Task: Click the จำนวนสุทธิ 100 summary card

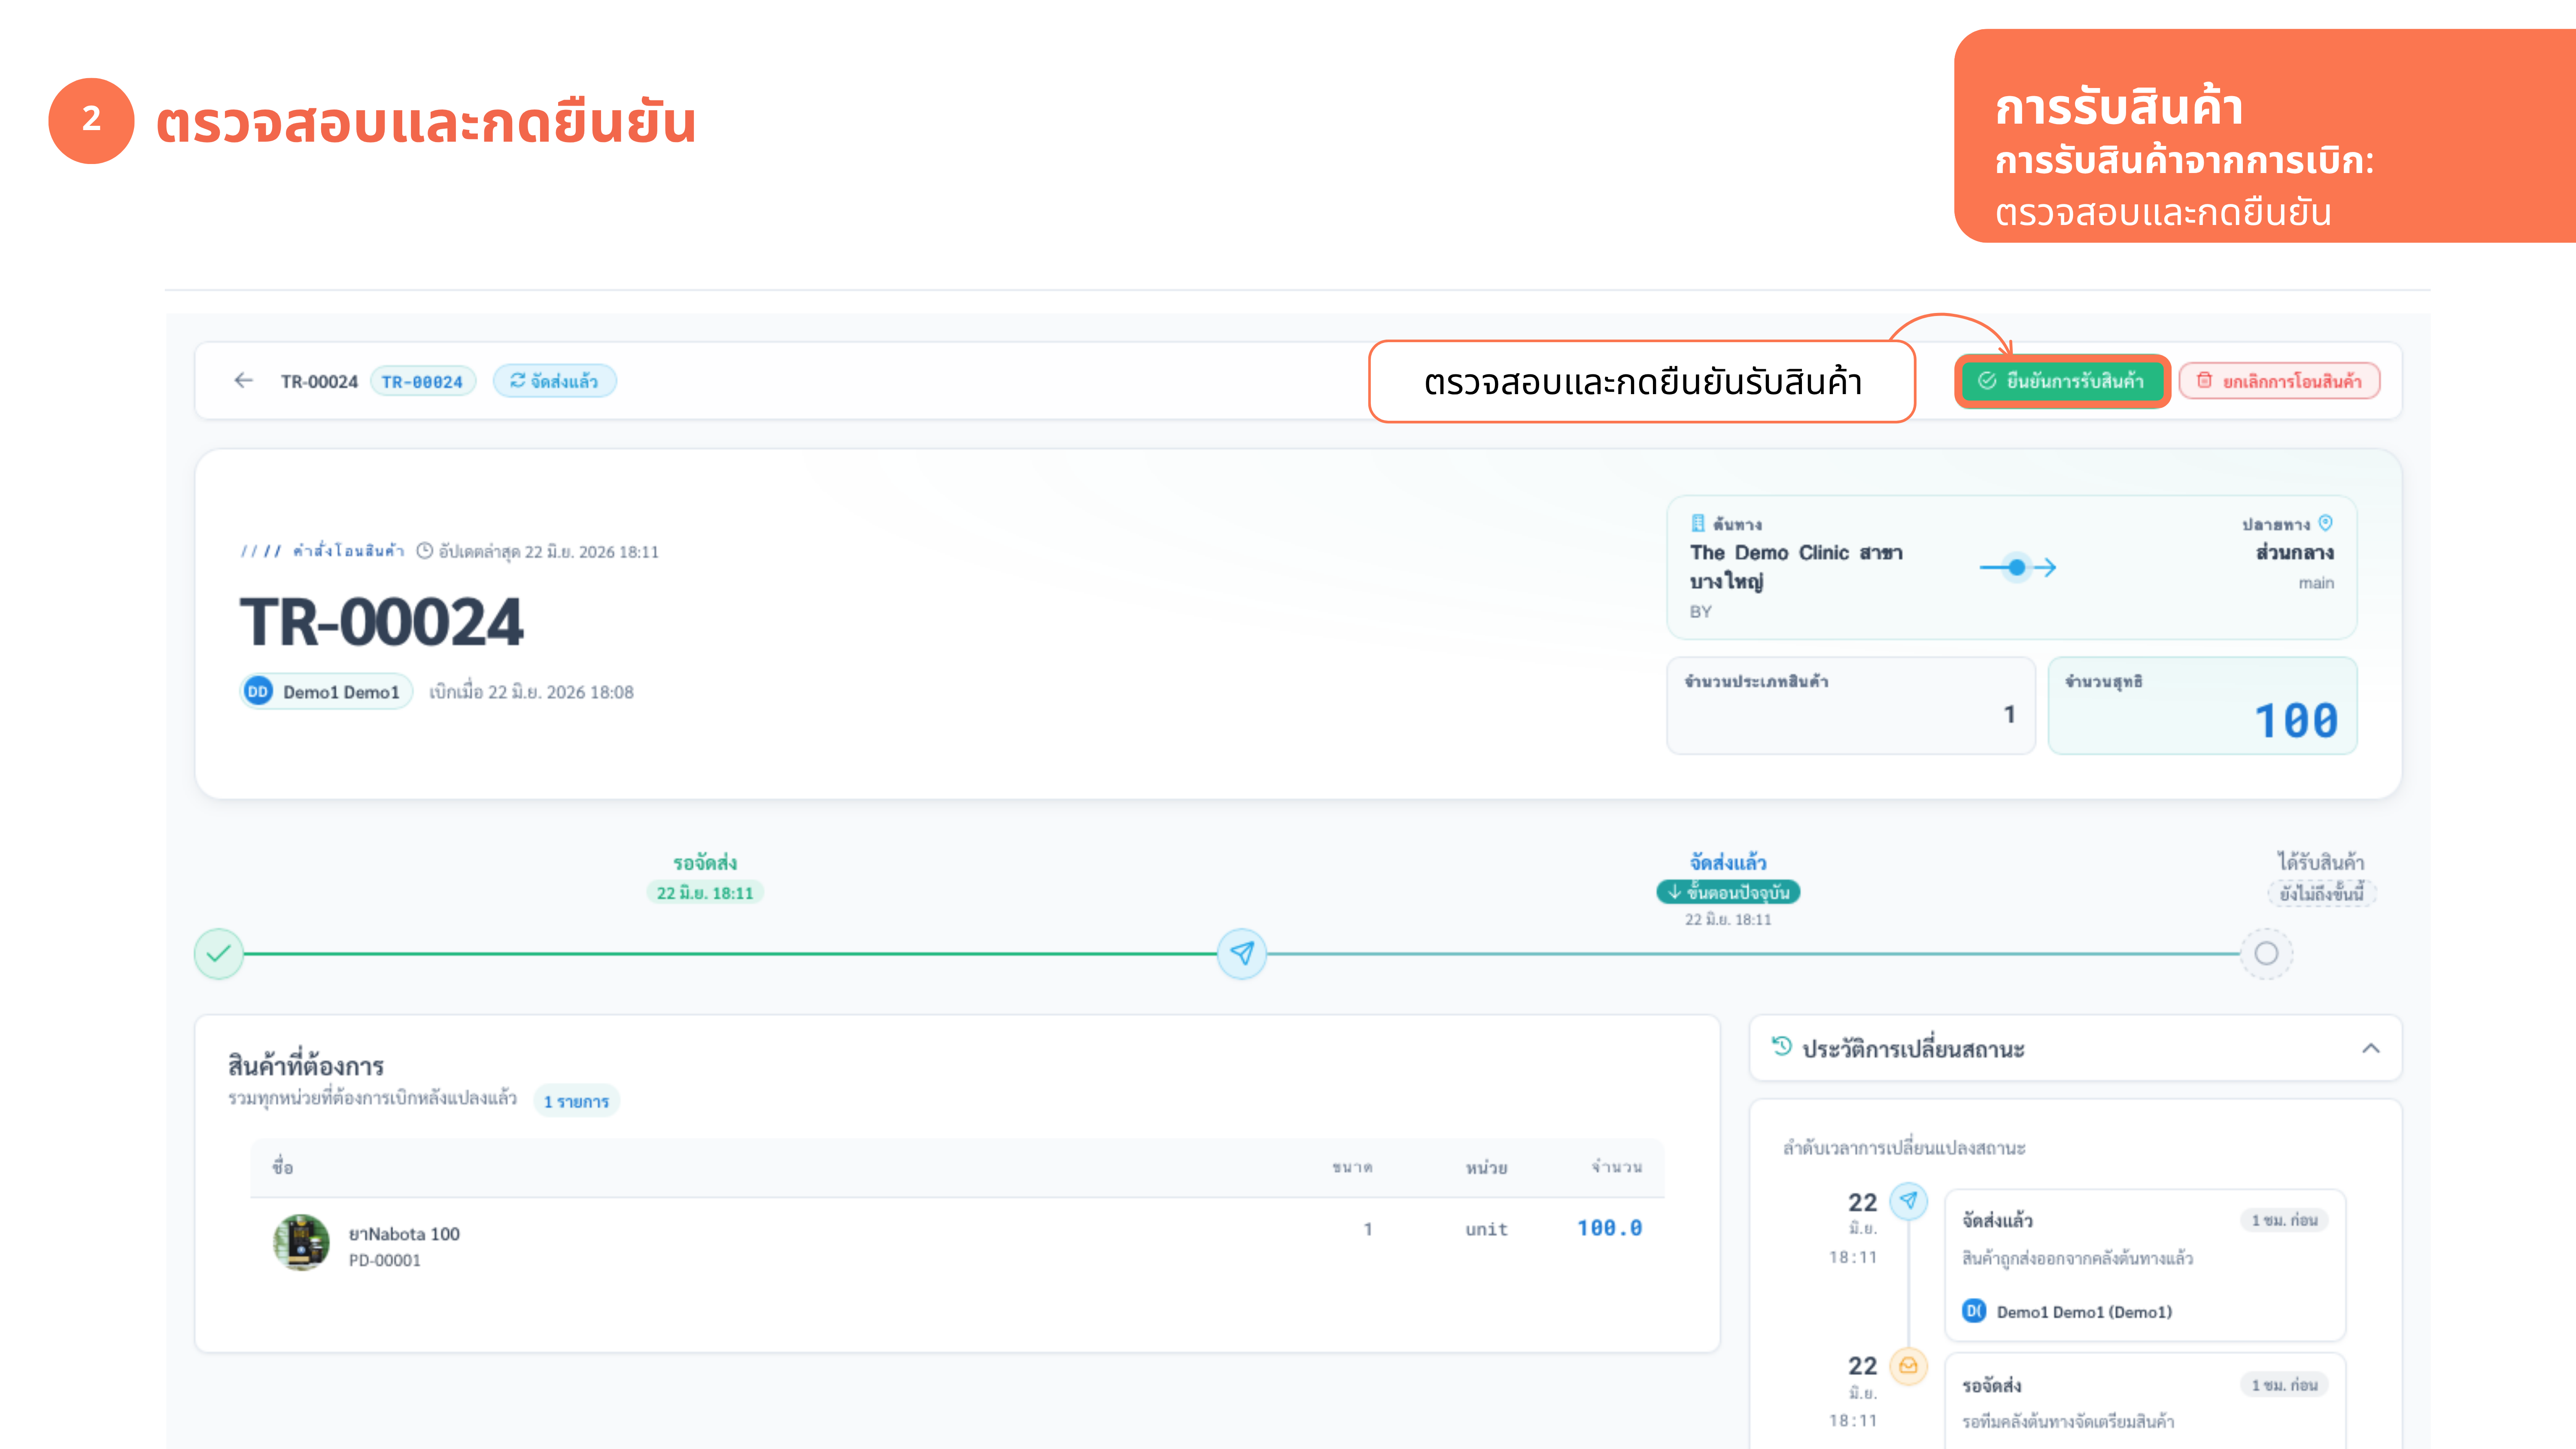Action: pos(2202,706)
